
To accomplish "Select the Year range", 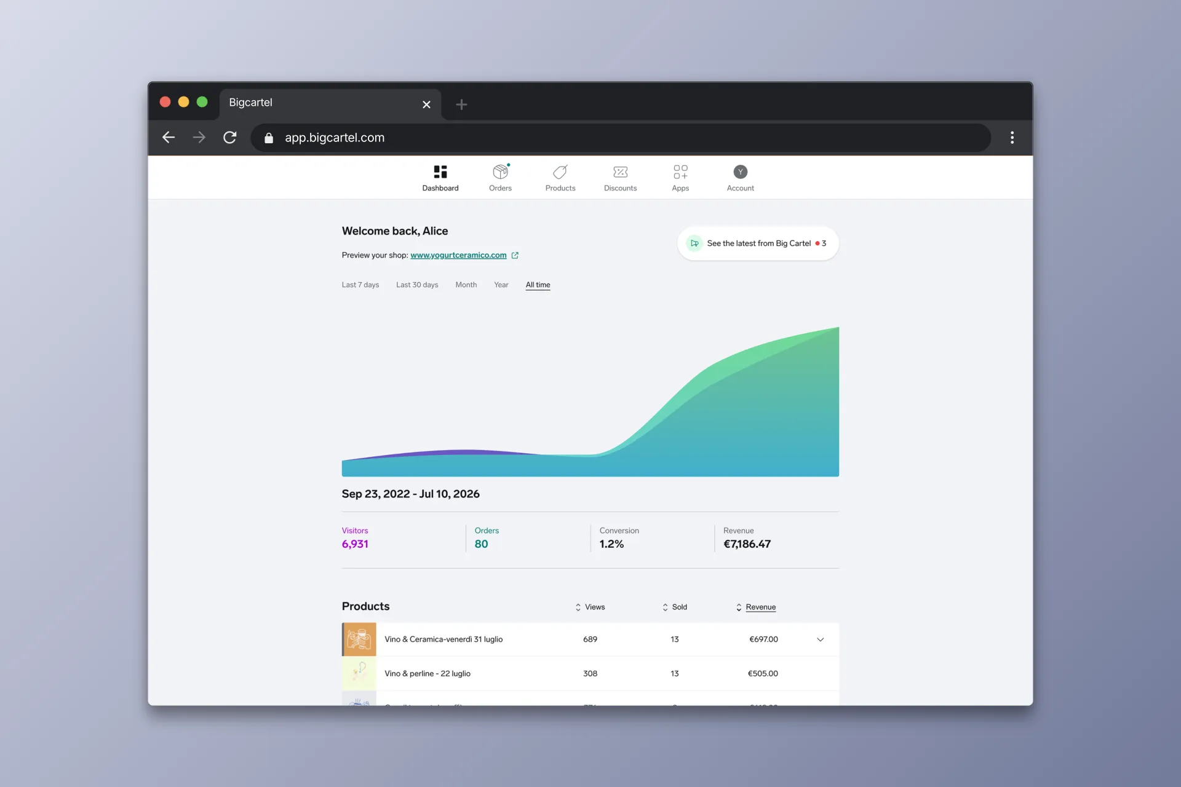I will tap(501, 285).
